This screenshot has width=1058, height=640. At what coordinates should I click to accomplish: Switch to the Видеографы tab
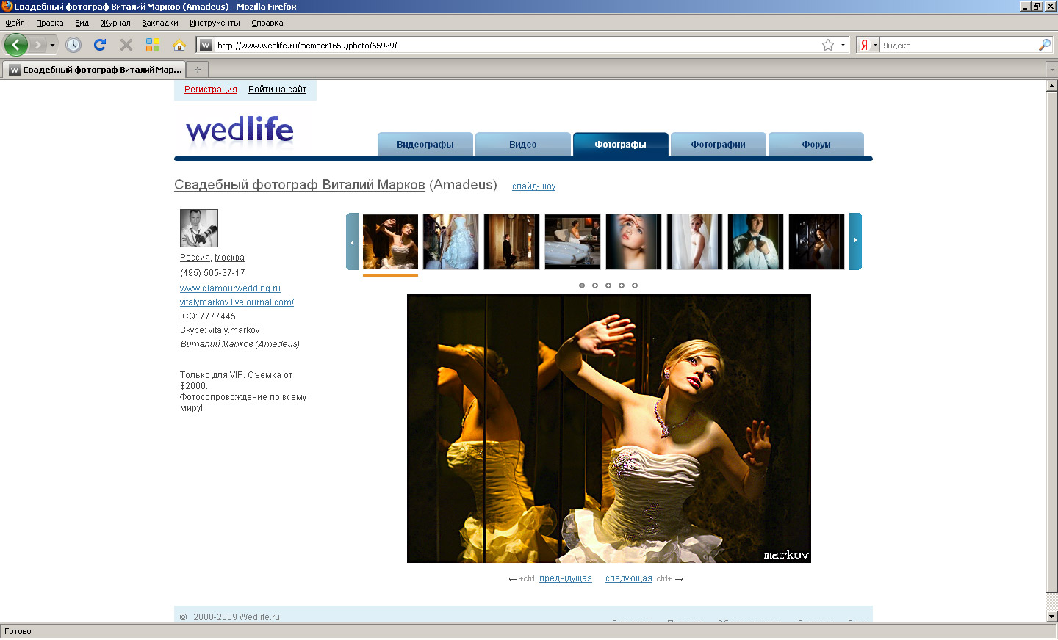[x=425, y=145]
